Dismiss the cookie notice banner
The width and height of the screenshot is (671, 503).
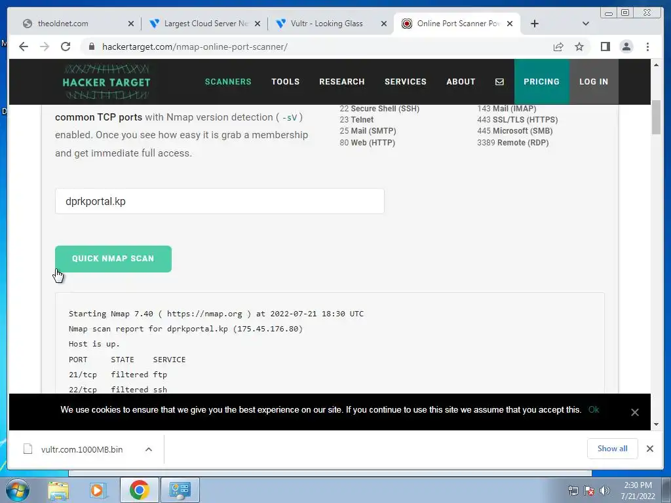(x=634, y=412)
